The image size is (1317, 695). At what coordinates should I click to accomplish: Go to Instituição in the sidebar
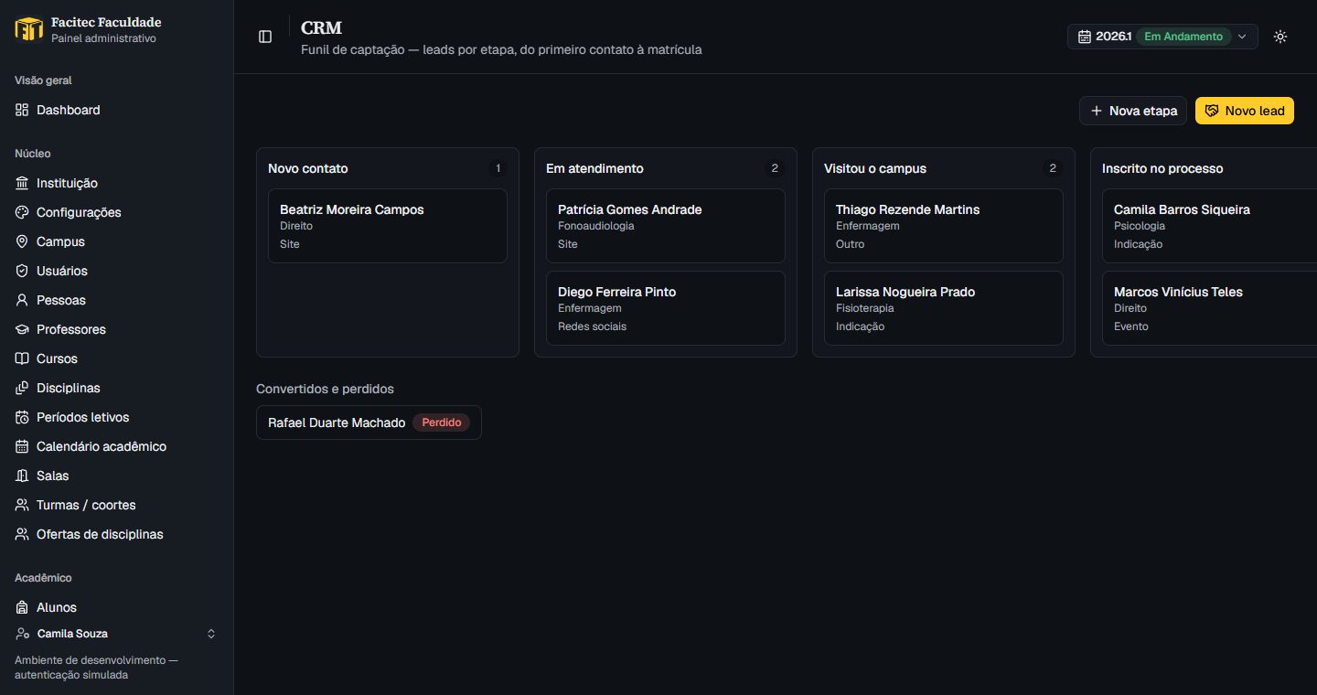116,183
